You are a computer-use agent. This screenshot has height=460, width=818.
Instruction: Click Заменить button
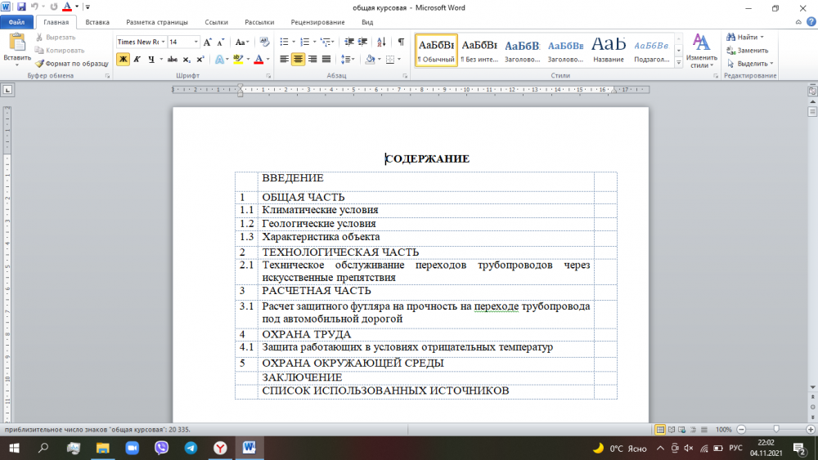[747, 51]
